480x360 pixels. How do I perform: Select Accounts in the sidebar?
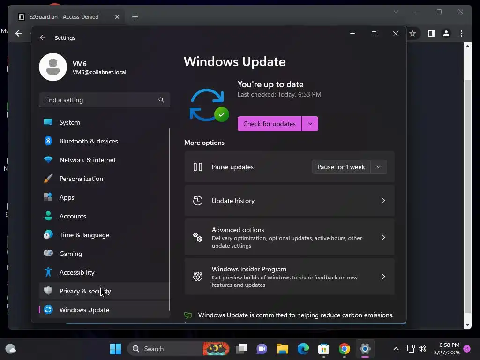coord(104,216)
